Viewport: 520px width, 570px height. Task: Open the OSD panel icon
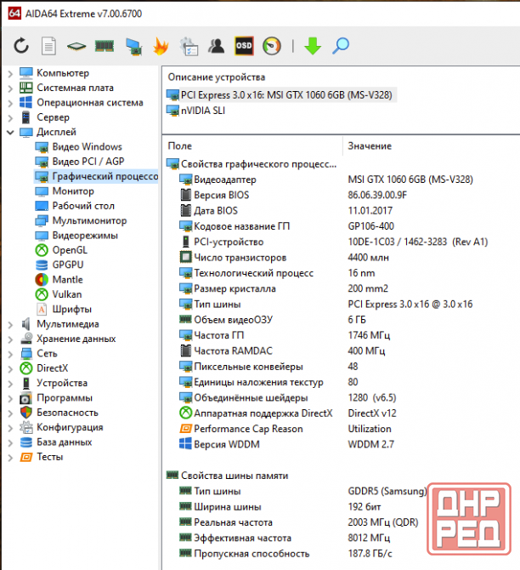point(244,46)
